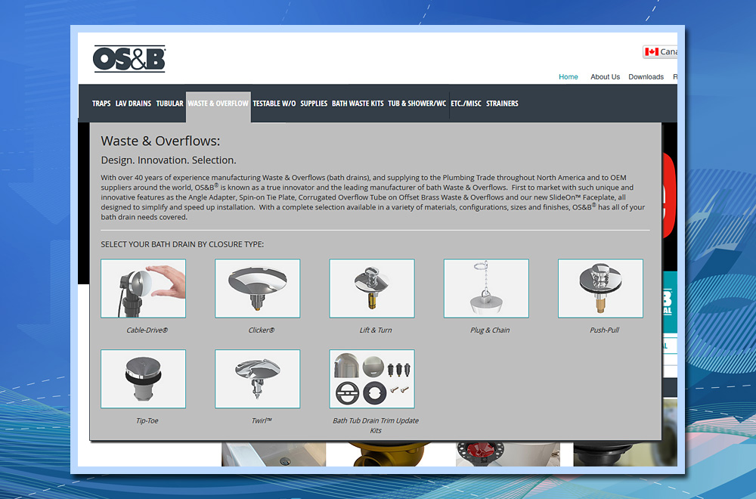Click the Tip-Toe product image
756x499 pixels.
[x=143, y=379]
